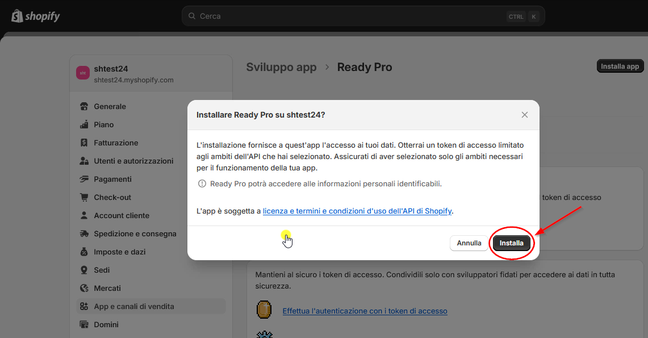The height and width of the screenshot is (338, 648).
Task: Click the shtest24 store avatar
Action: coord(83,73)
